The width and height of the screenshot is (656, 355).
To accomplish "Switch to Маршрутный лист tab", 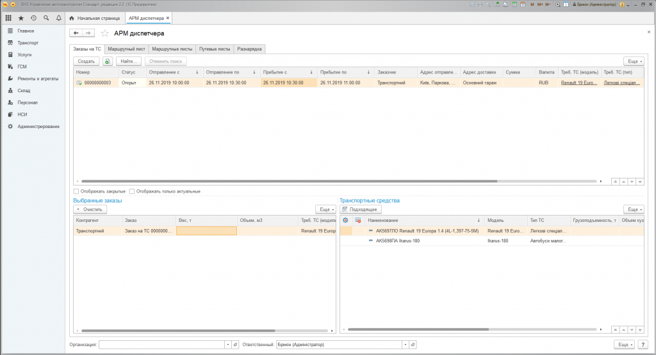I will tap(126, 49).
